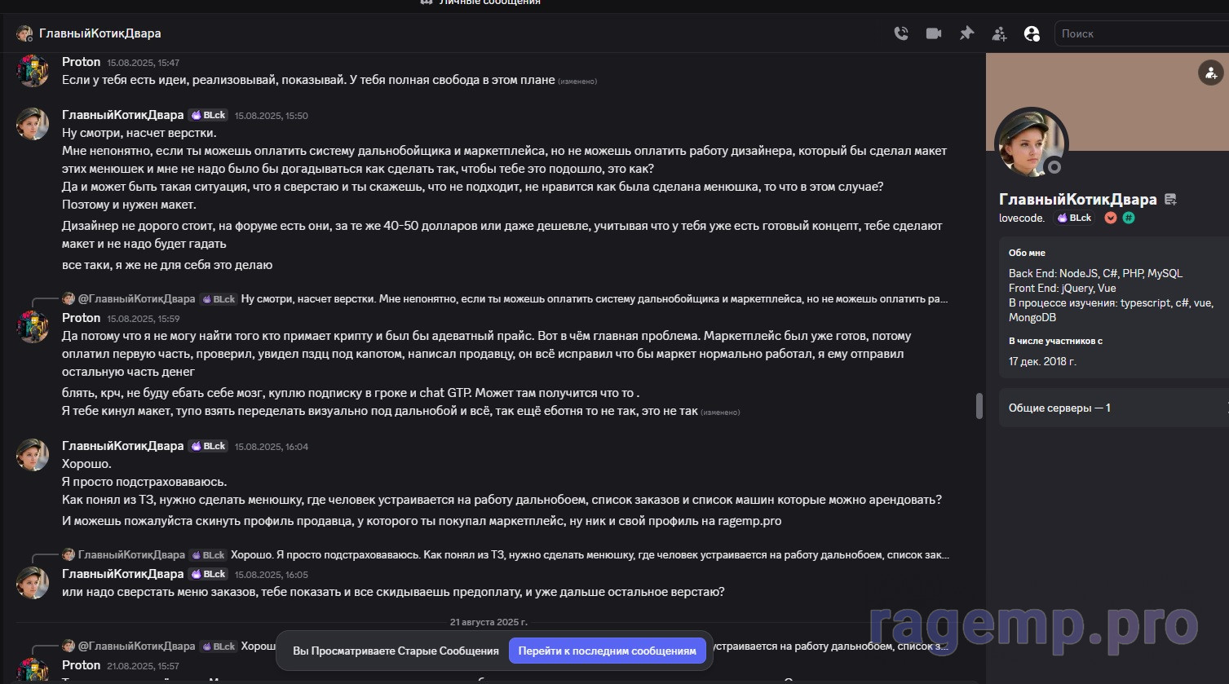Viewport: 1229px width, 684px height.
Task: Open pinned messages via the pin icon
Action: (966, 33)
